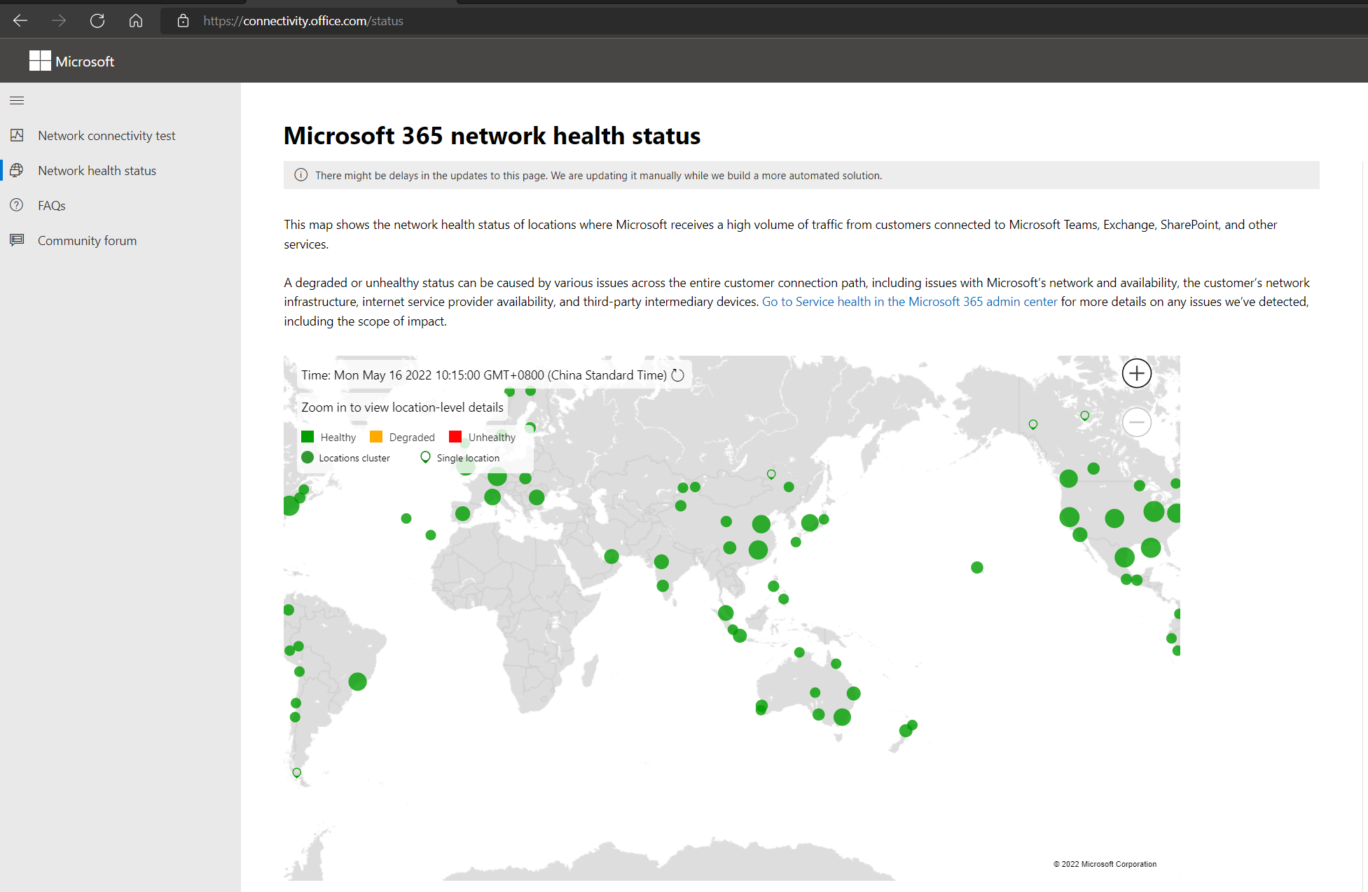
Task: Click the large location cluster over Brazil
Action: pos(358,681)
